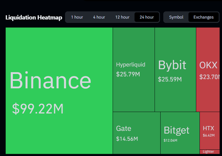The image size is (222, 156).
Task: Open the red HTX tile
Action: tap(210, 131)
